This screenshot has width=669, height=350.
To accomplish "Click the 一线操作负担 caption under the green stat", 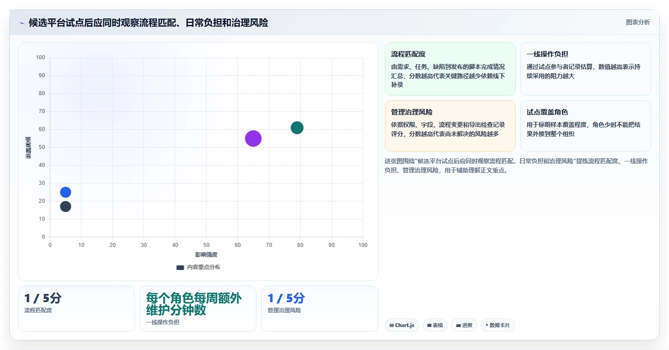I will pyautogui.click(x=163, y=322).
